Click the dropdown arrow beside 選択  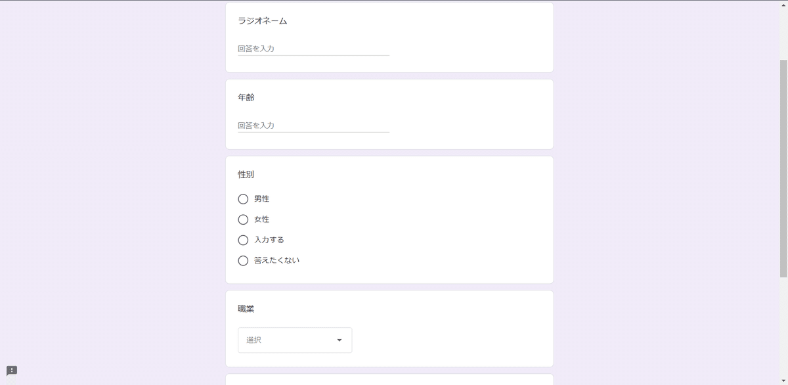tap(339, 340)
